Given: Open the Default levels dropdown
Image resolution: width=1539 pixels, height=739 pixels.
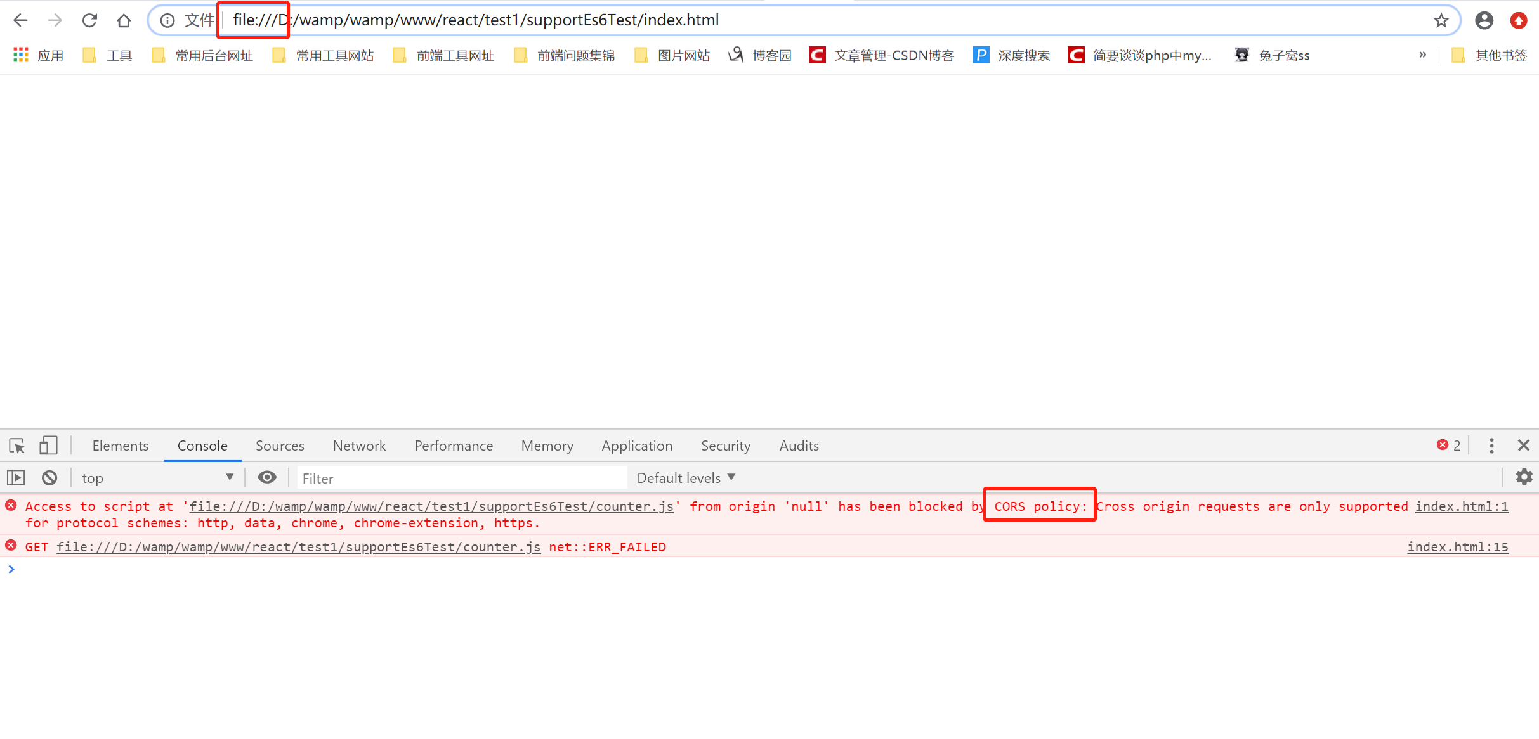Looking at the screenshot, I should 686,477.
